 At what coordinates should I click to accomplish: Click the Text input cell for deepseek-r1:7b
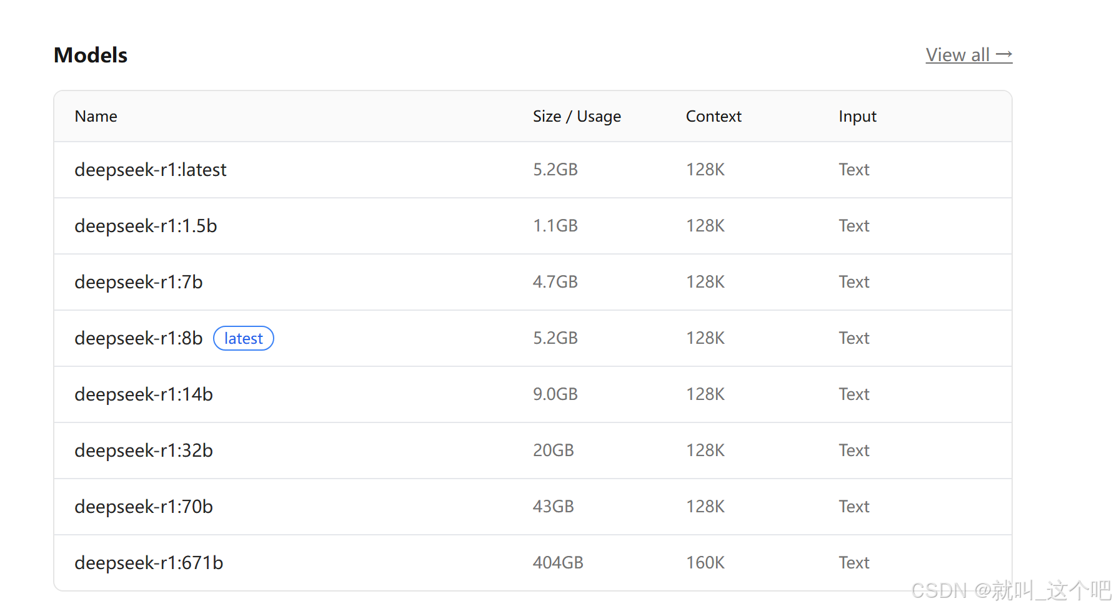854,282
